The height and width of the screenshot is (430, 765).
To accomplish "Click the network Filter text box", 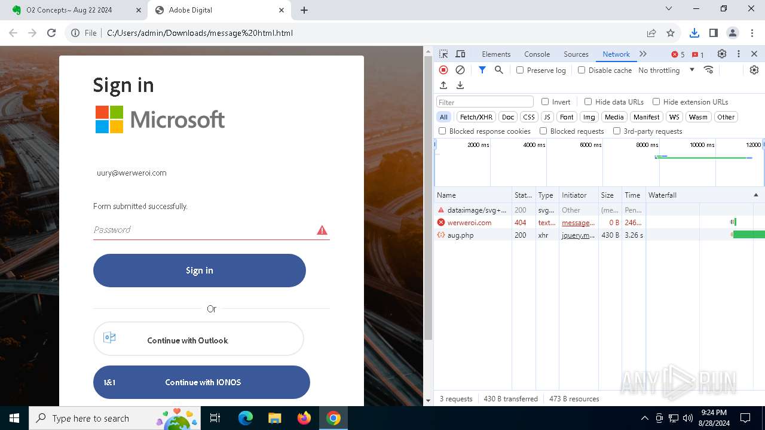I will tap(485, 102).
